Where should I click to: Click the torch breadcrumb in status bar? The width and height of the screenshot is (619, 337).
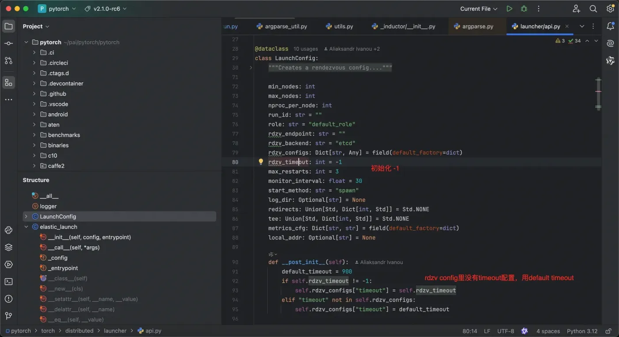(48, 331)
